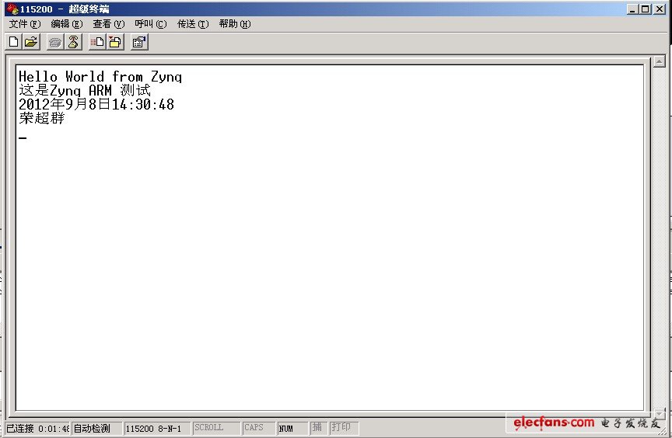Image resolution: width=672 pixels, height=438 pixels.
Task: Click the Receive file toolbar icon
Action: point(114,42)
